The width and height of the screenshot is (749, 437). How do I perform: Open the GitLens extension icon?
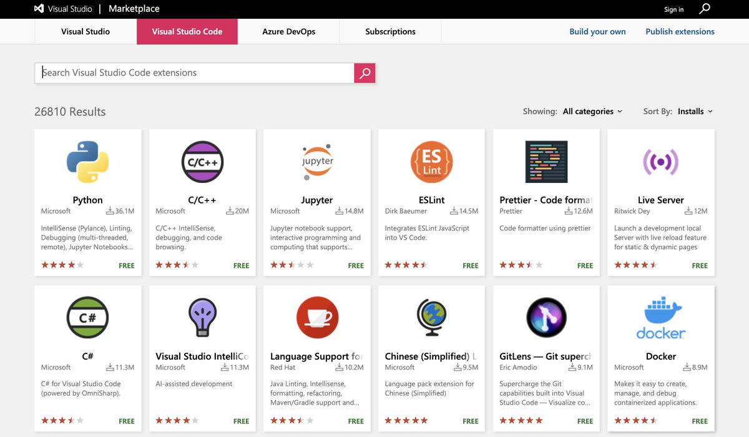tap(546, 318)
